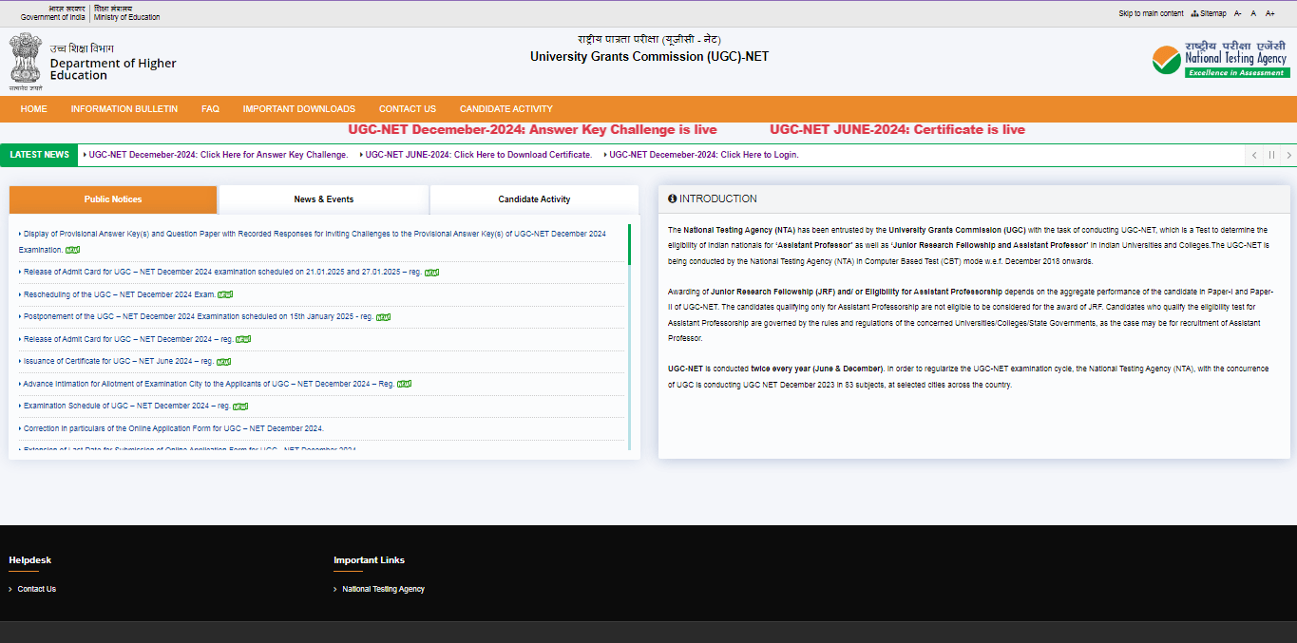Viewport: 1297px width, 643px height.
Task: Open the Public Notices tab
Action: (113, 199)
